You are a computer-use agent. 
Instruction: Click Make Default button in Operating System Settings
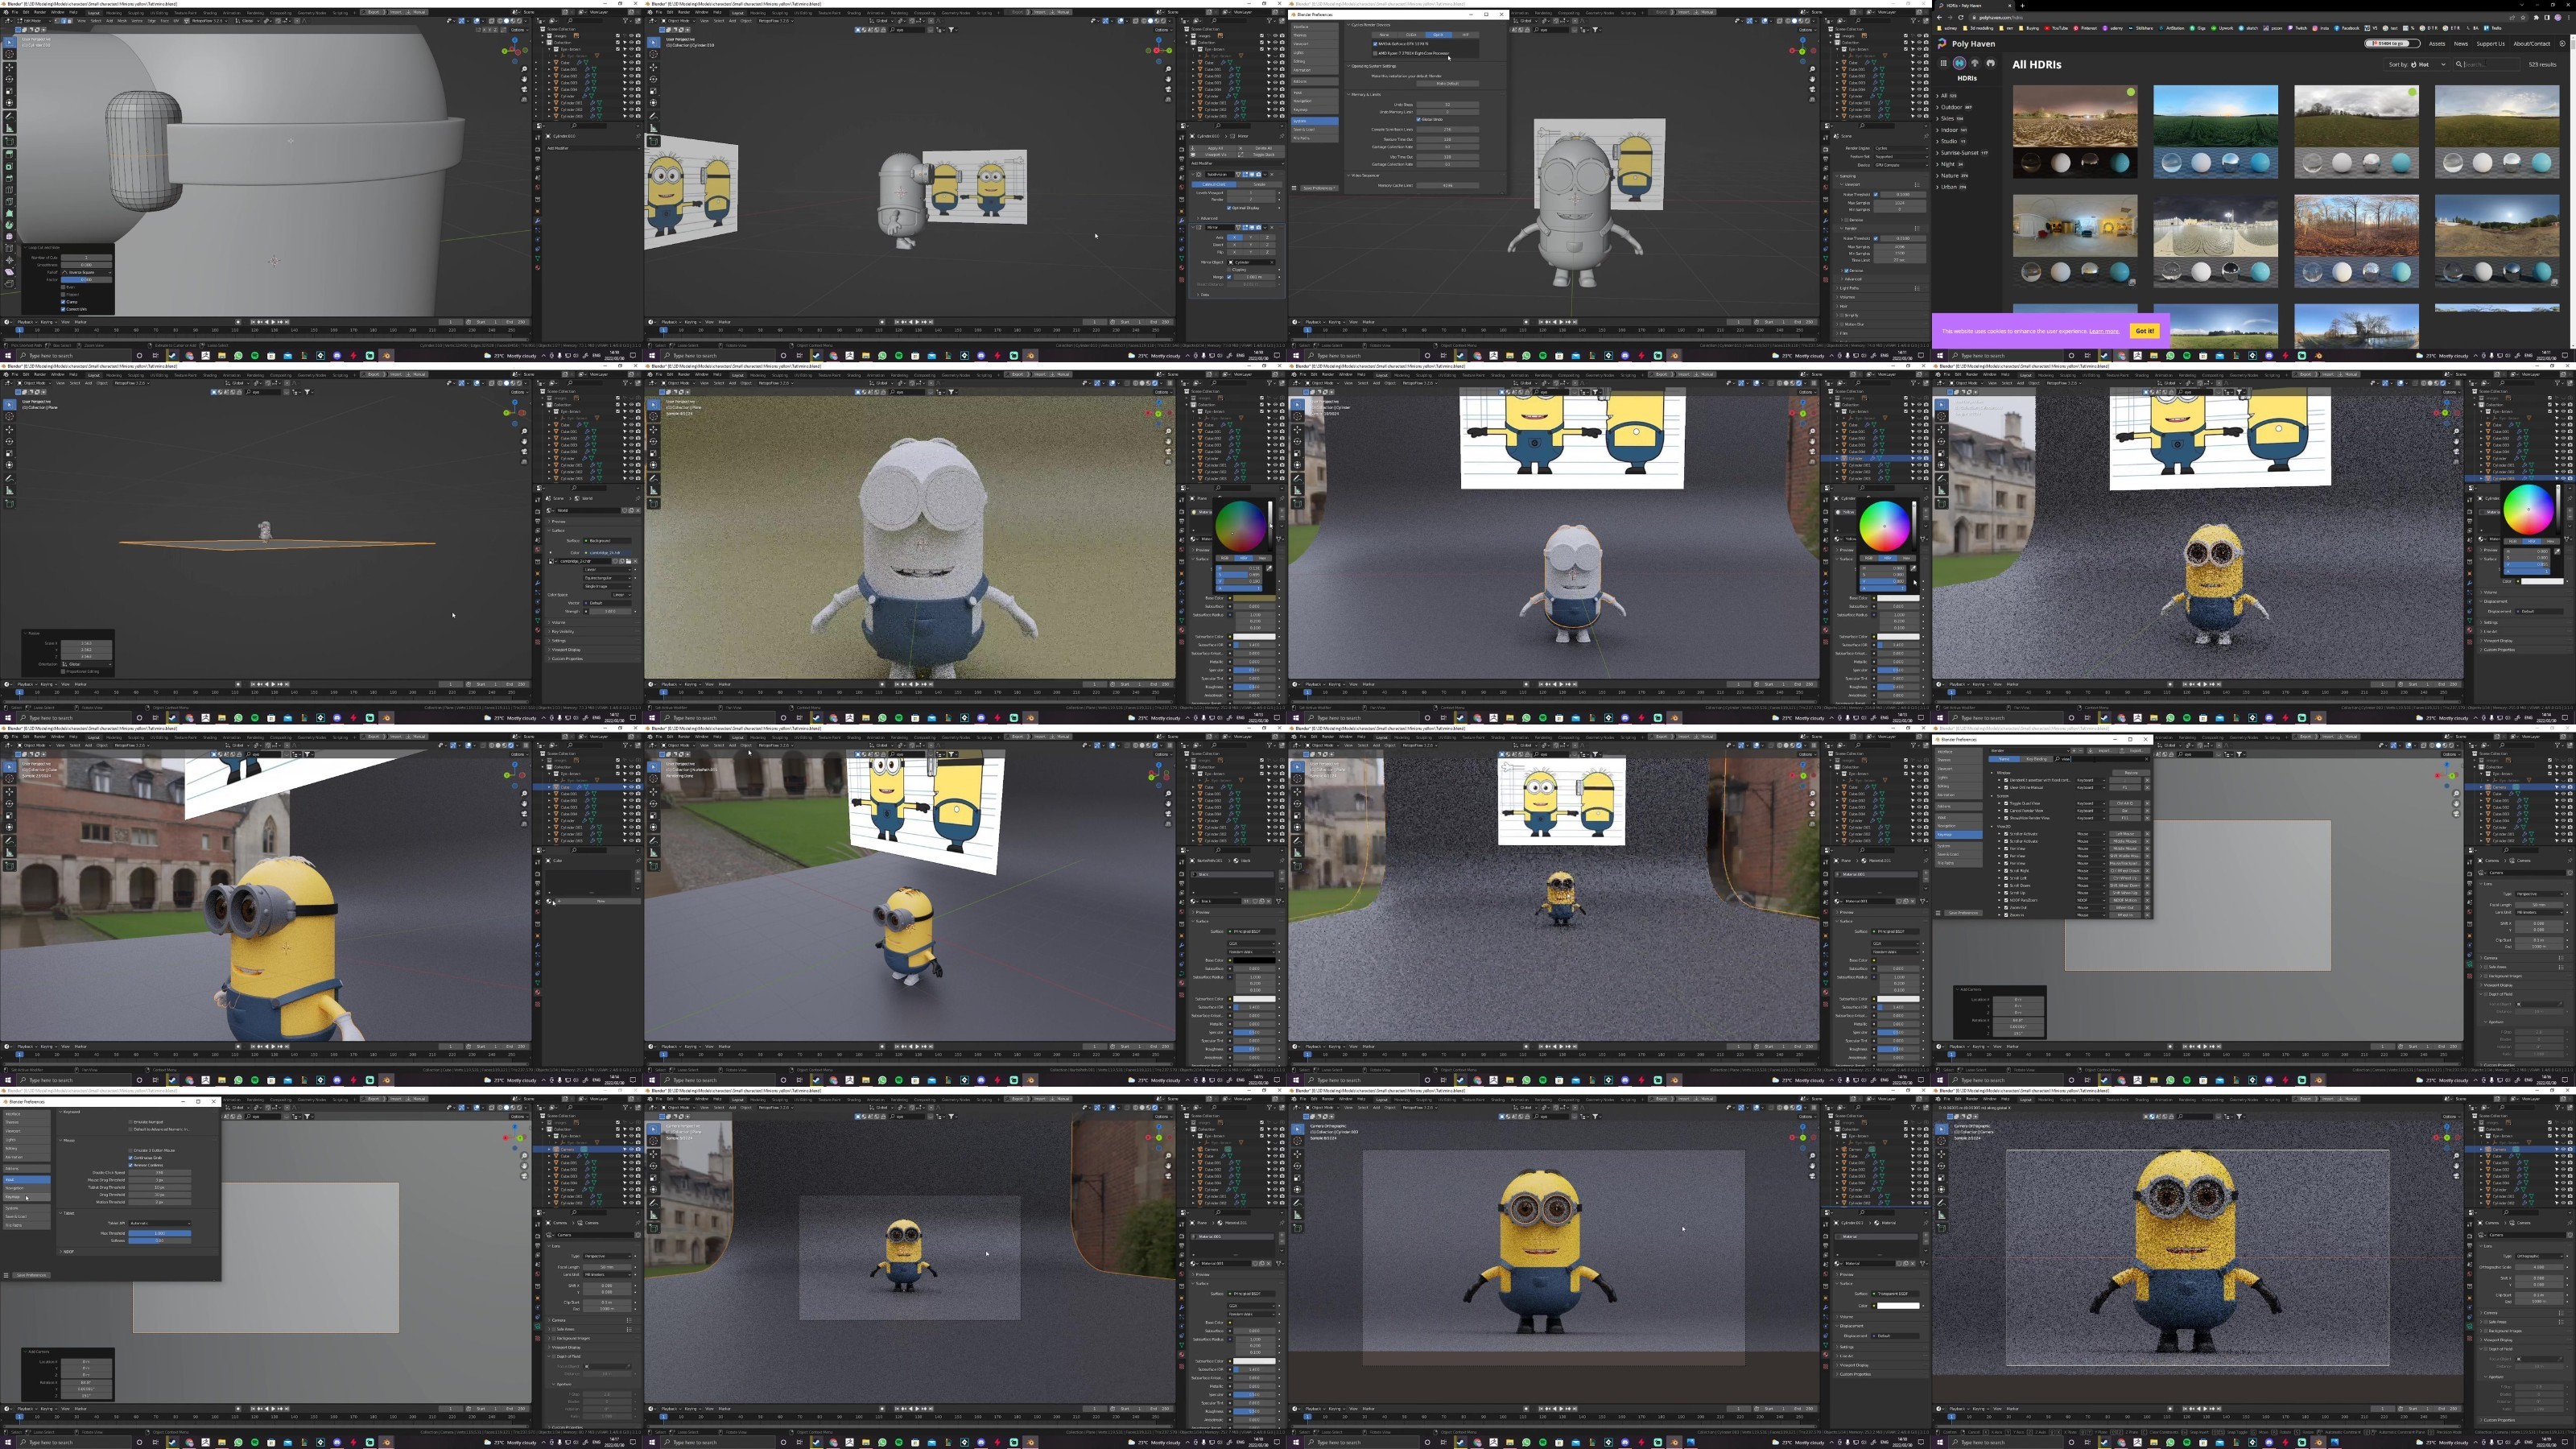coord(1448,83)
